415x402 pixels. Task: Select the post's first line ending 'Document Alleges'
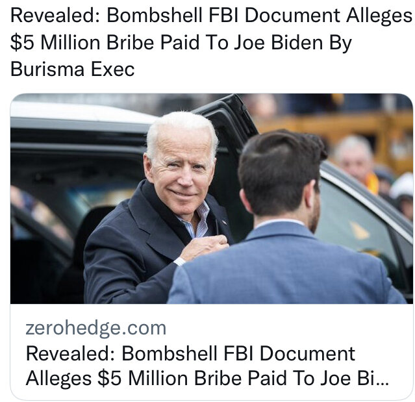pyautogui.click(x=211, y=16)
